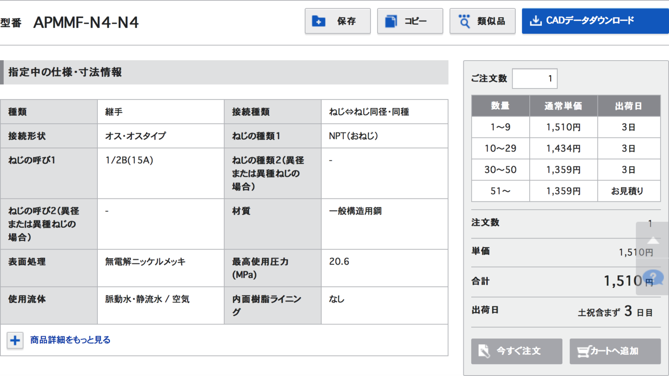Open the 商品詳細をもっと見る link
The height and width of the screenshot is (376, 669).
click(70, 340)
